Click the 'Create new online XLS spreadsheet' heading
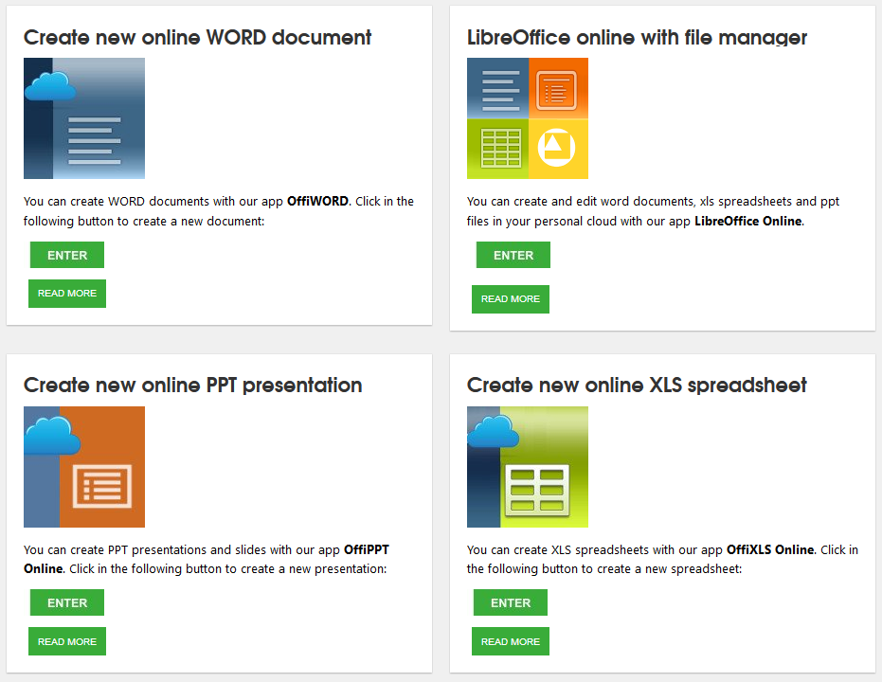Screen dimensions: 882x682 click(637, 386)
